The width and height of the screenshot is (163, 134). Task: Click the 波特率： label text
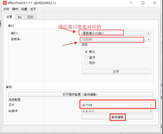click(x=16, y=39)
